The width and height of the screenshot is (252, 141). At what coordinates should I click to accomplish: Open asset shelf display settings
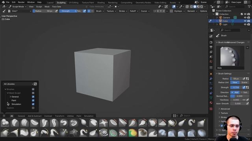pos(175,116)
